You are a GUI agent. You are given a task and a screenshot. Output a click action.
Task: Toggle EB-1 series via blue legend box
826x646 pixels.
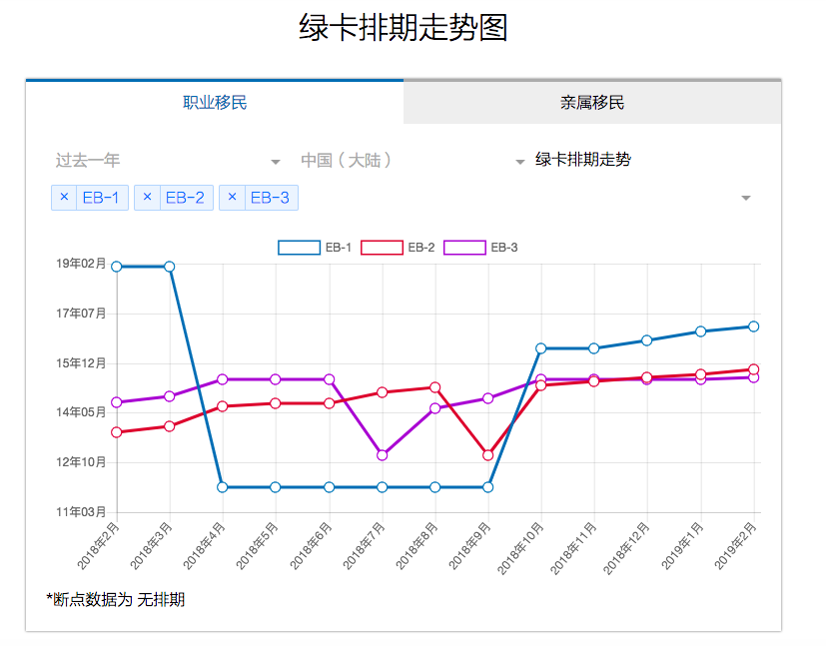(299, 248)
